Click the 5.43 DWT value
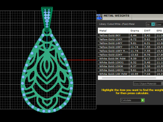Image resolution: width=163 pixels, height=122 pixels. pyautogui.click(x=147, y=36)
